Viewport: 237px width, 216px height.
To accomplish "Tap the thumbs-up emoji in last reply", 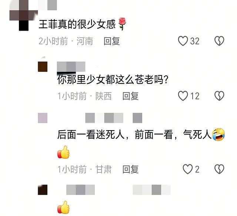I will 63,207.
